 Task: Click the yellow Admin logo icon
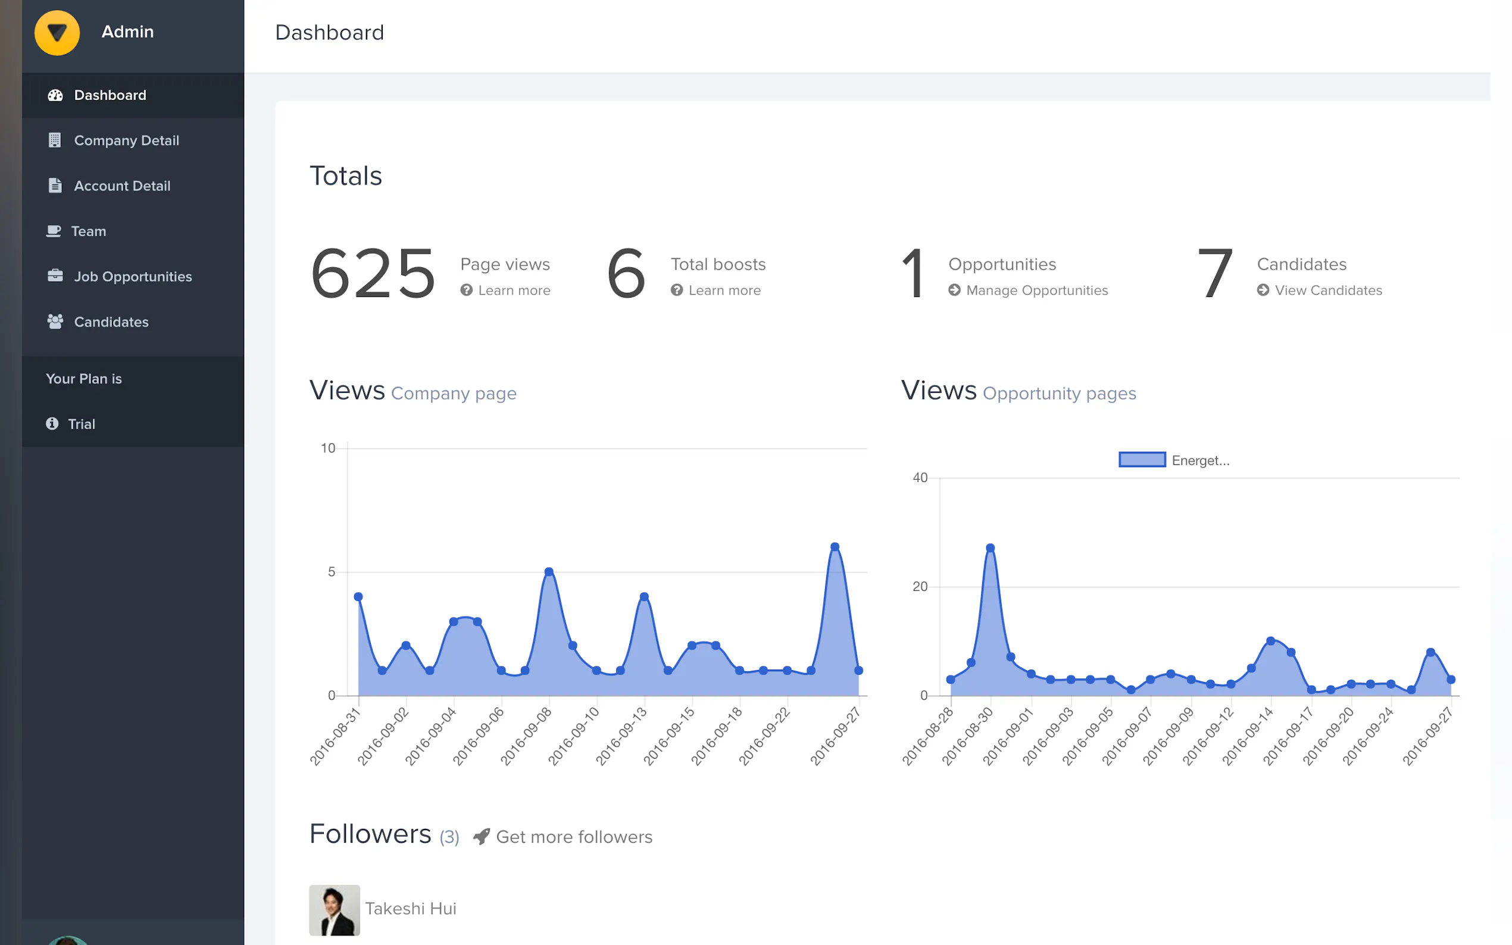(57, 33)
